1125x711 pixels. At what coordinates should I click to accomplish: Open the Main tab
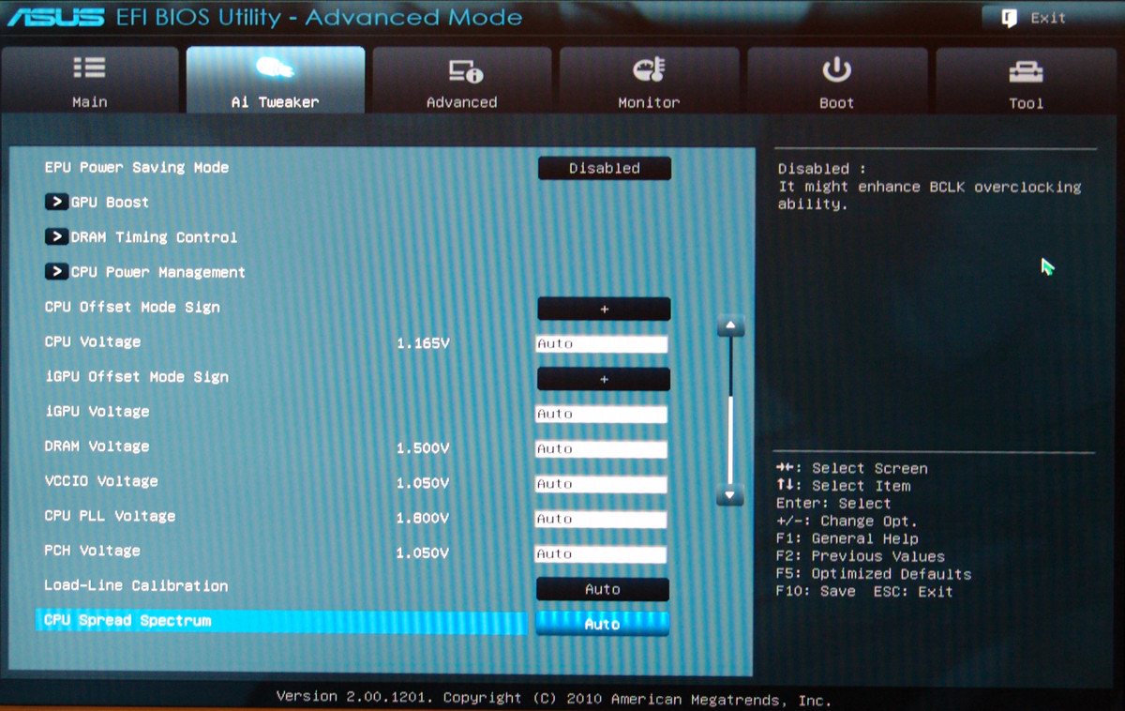click(x=90, y=81)
